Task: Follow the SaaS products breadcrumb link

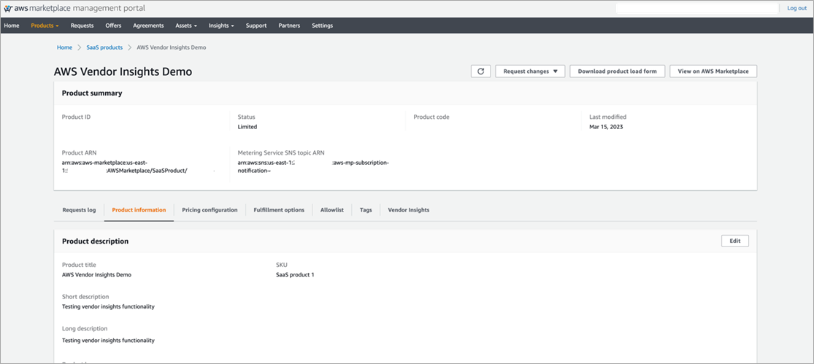Action: tap(104, 47)
